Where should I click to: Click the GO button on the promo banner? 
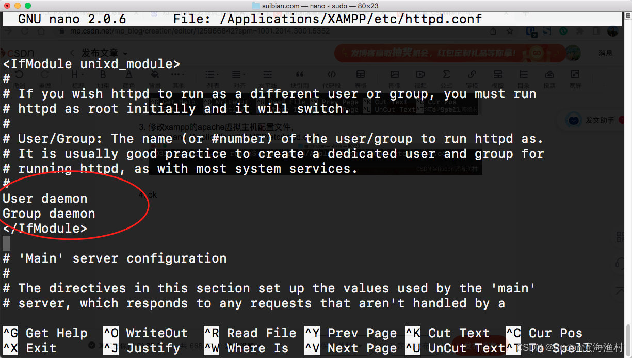pyautogui.click(x=537, y=53)
